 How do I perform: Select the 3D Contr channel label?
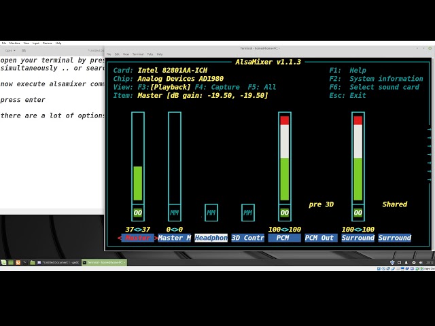(x=247, y=238)
